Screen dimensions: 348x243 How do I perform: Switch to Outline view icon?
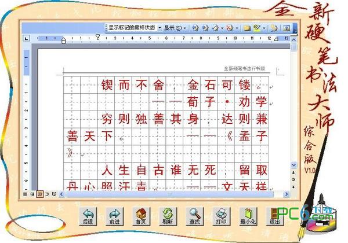(x=47, y=194)
